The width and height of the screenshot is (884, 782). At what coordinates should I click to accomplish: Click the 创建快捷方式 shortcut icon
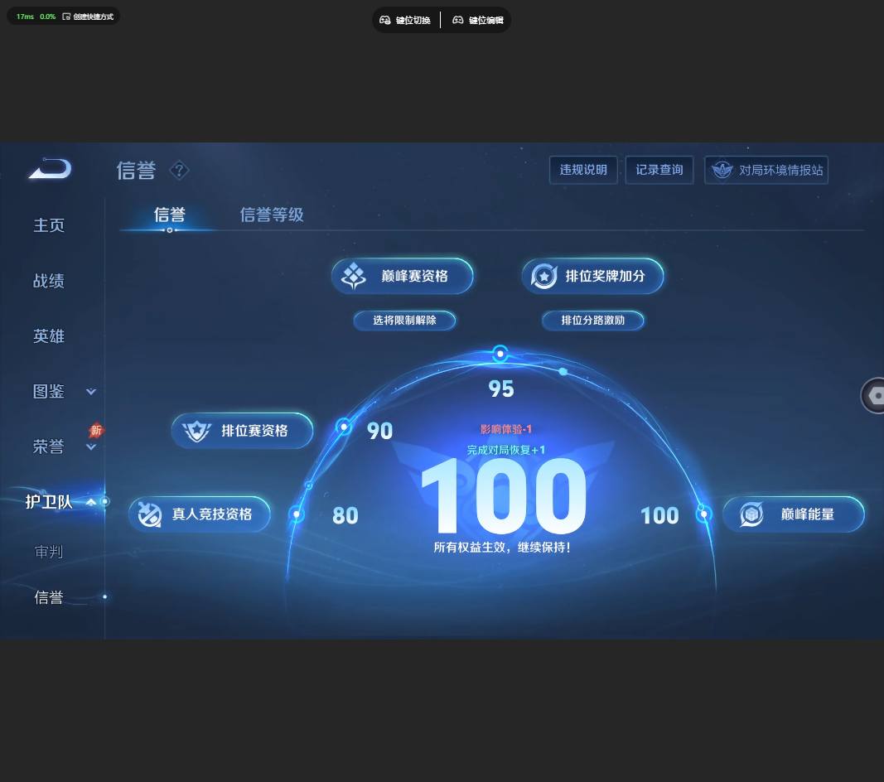pos(66,17)
